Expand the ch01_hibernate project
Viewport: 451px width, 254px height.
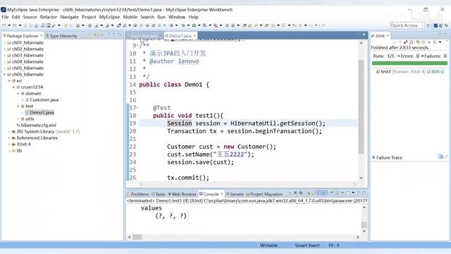[5, 42]
